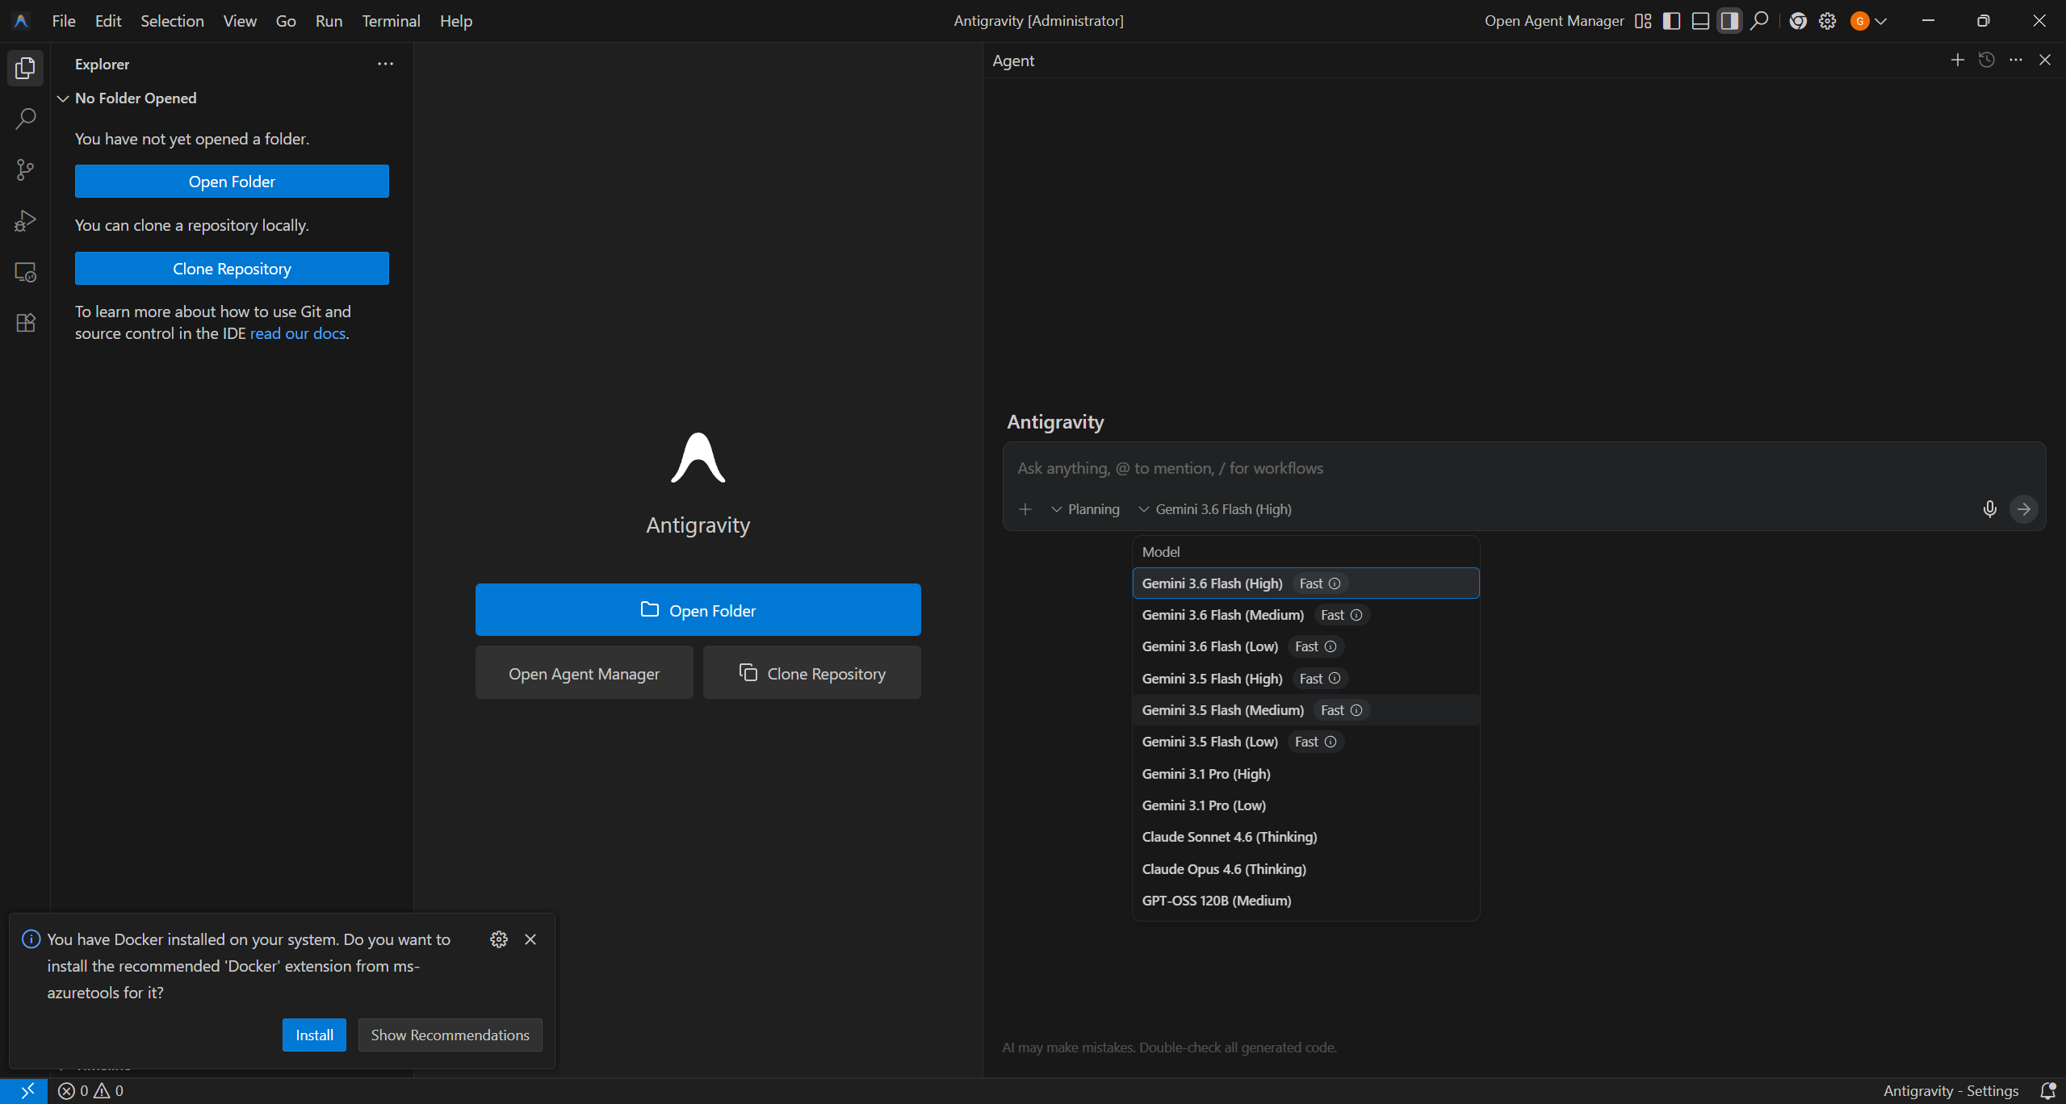Viewport: 2066px width, 1104px height.
Task: Open the File menu
Action: (x=63, y=21)
